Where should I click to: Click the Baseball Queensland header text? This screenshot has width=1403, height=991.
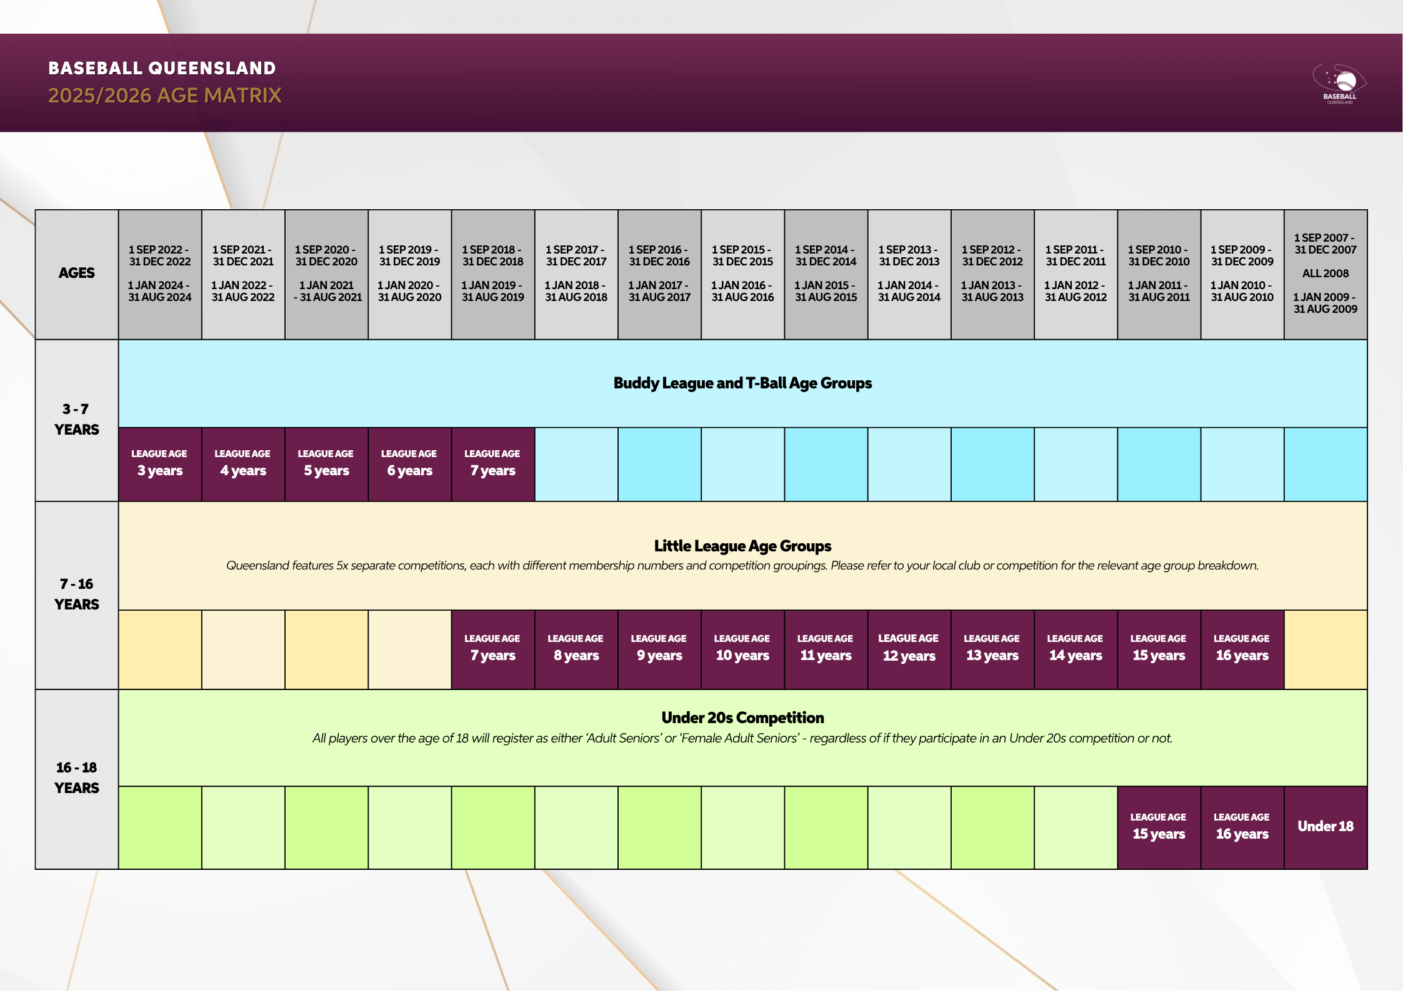click(x=162, y=68)
